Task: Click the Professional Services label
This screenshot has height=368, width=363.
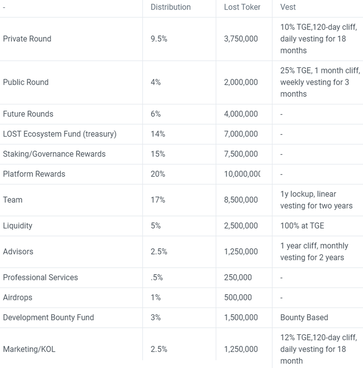Action: (x=40, y=278)
